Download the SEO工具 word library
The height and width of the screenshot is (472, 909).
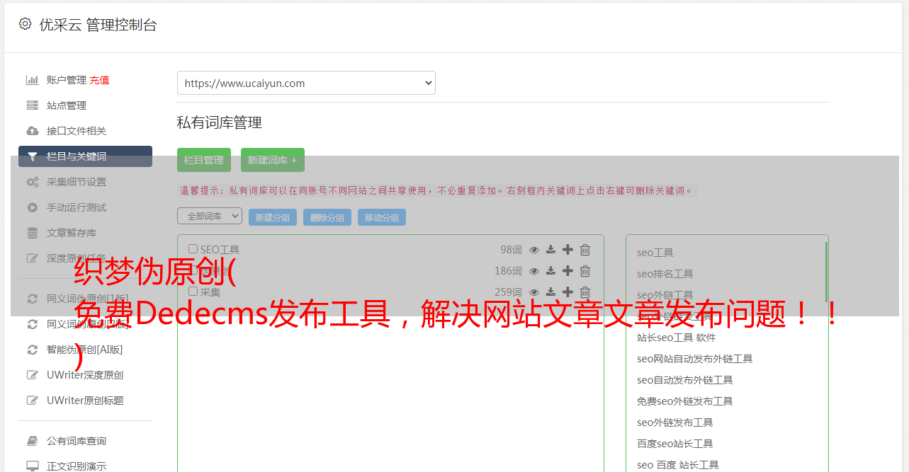(551, 250)
